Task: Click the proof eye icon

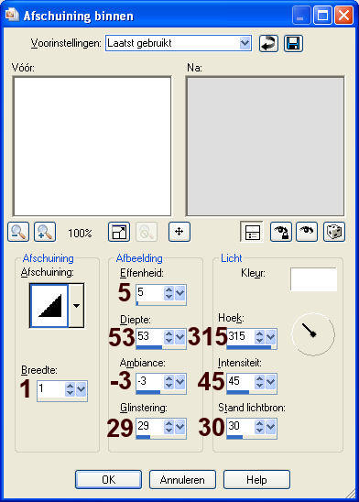Action: pos(307,232)
